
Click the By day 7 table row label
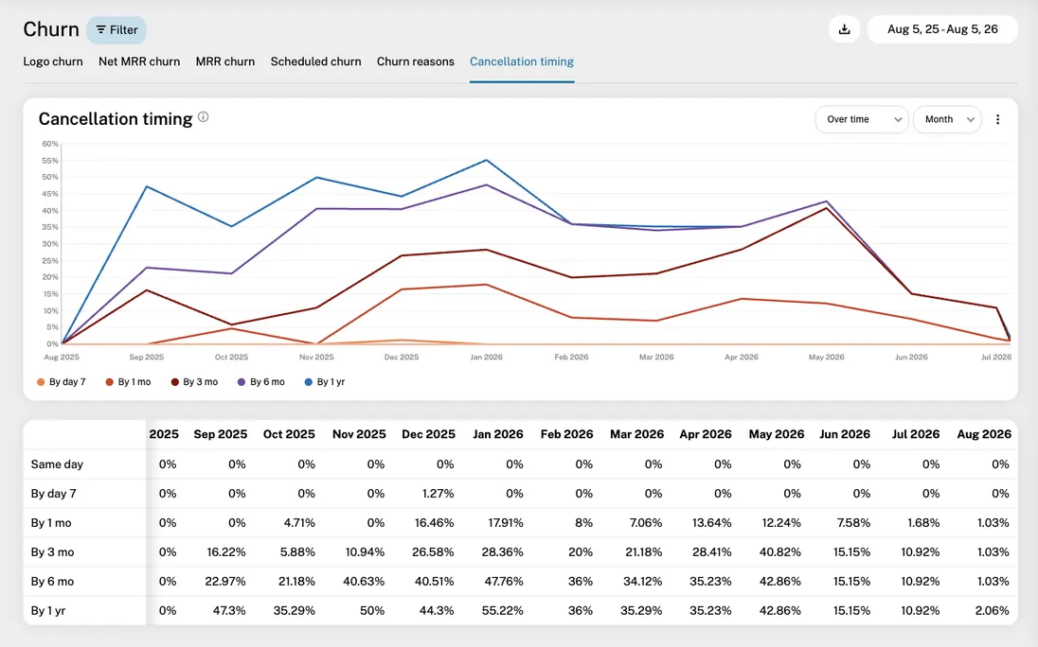point(54,493)
